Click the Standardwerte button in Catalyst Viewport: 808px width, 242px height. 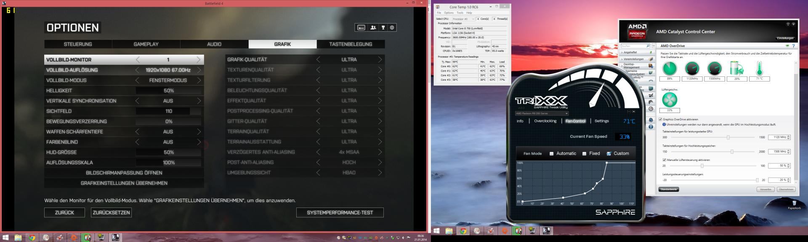click(669, 189)
